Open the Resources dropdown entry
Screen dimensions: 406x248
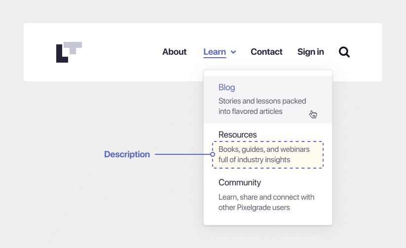[x=237, y=135]
